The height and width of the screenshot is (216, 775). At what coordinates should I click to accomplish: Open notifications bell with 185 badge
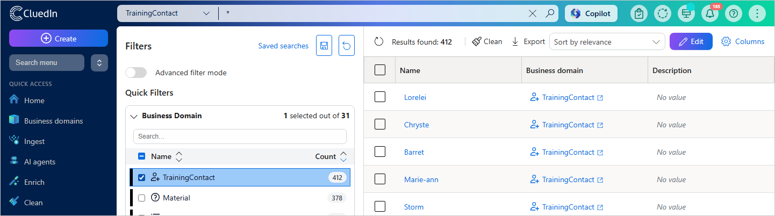tap(710, 14)
